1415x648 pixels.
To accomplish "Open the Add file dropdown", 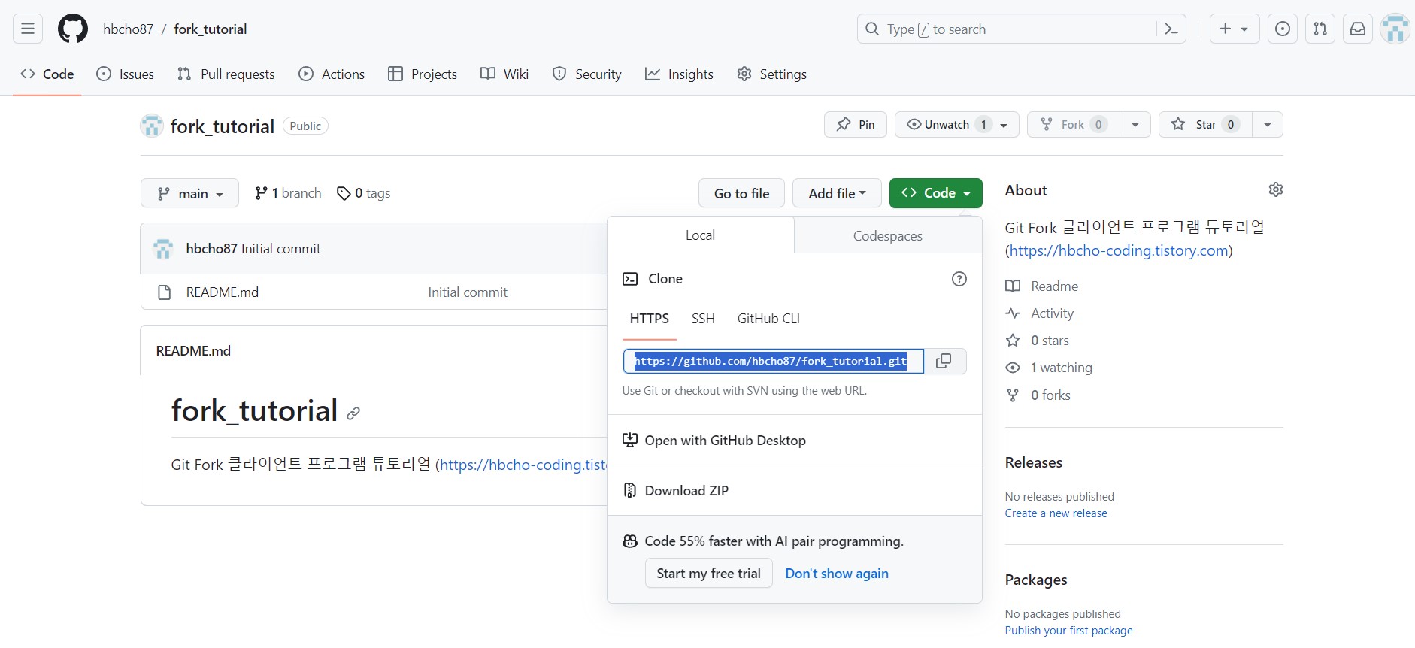I will click(838, 193).
